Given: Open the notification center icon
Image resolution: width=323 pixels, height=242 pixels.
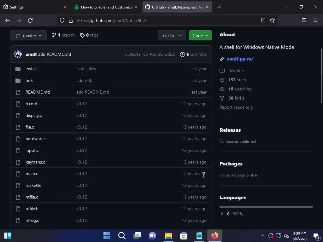Looking at the screenshot, I should coord(316,236).
